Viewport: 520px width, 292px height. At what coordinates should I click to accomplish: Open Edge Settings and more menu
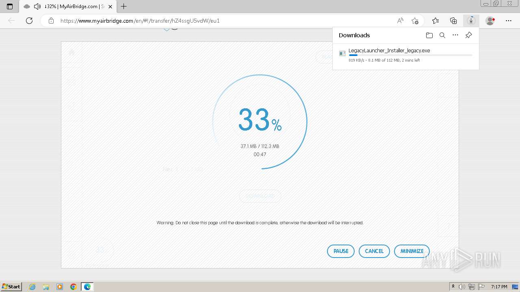[509, 21]
